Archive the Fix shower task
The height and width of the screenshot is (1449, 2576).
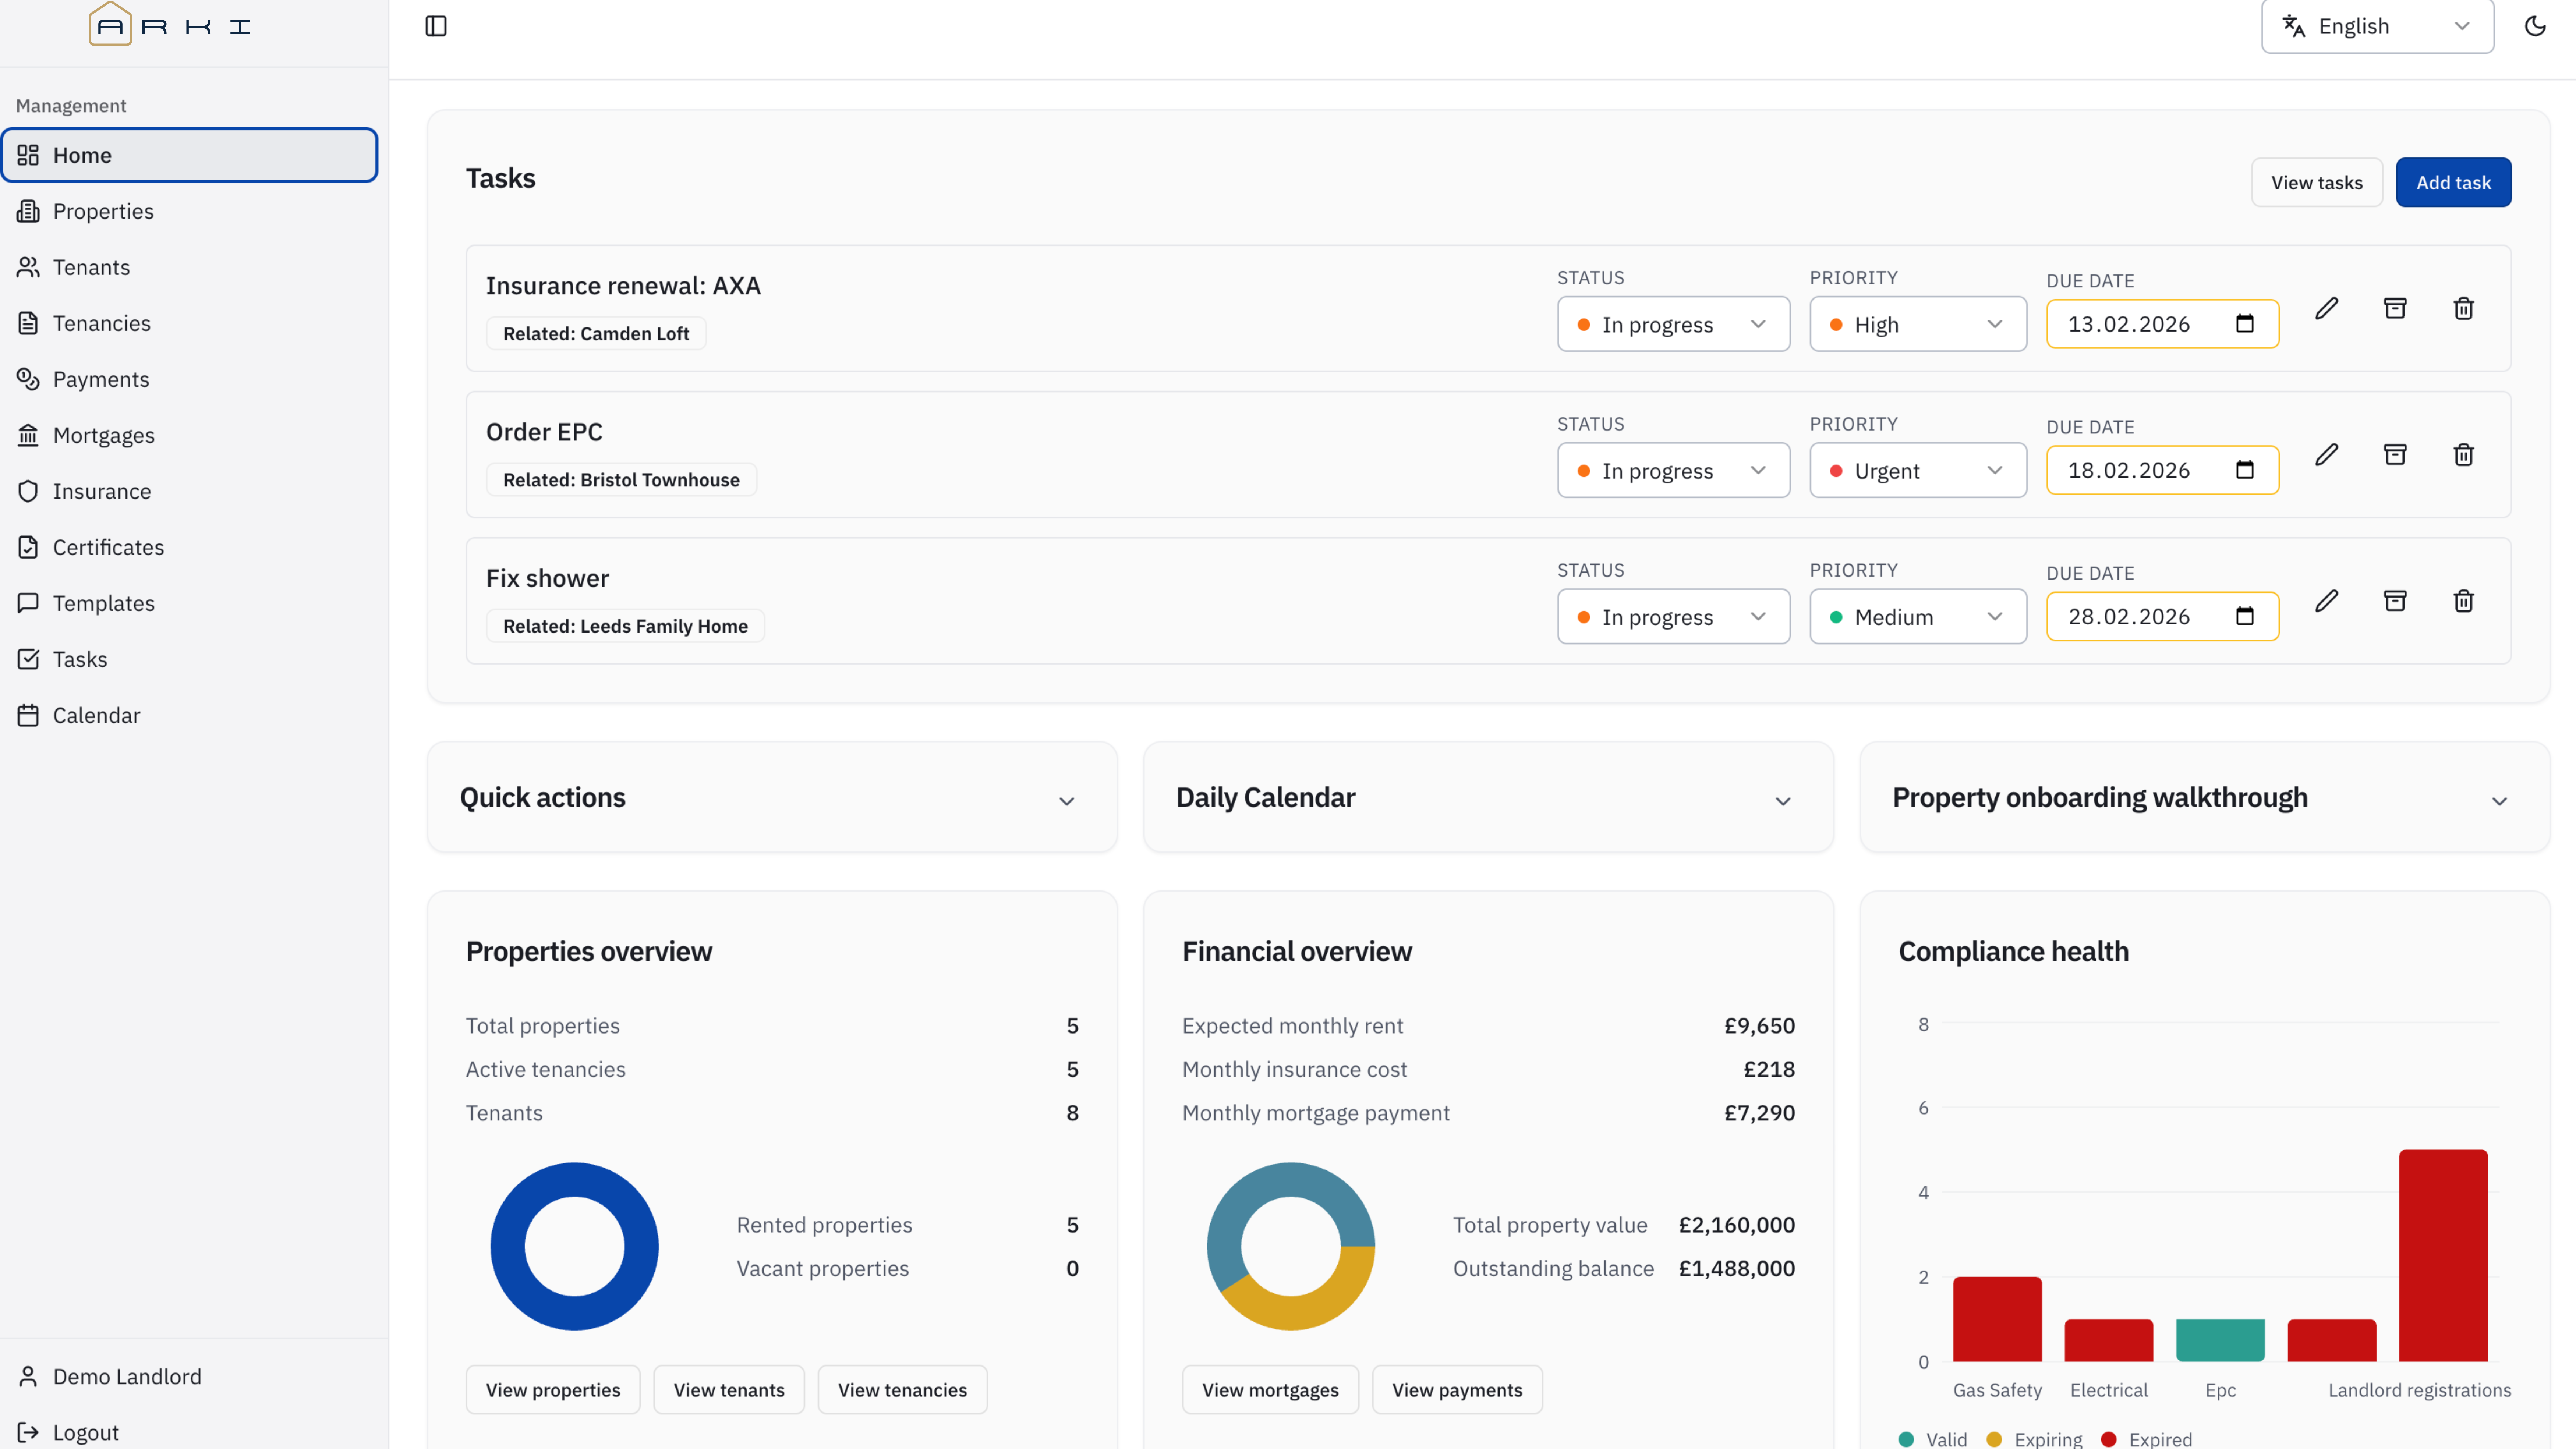tap(2395, 600)
